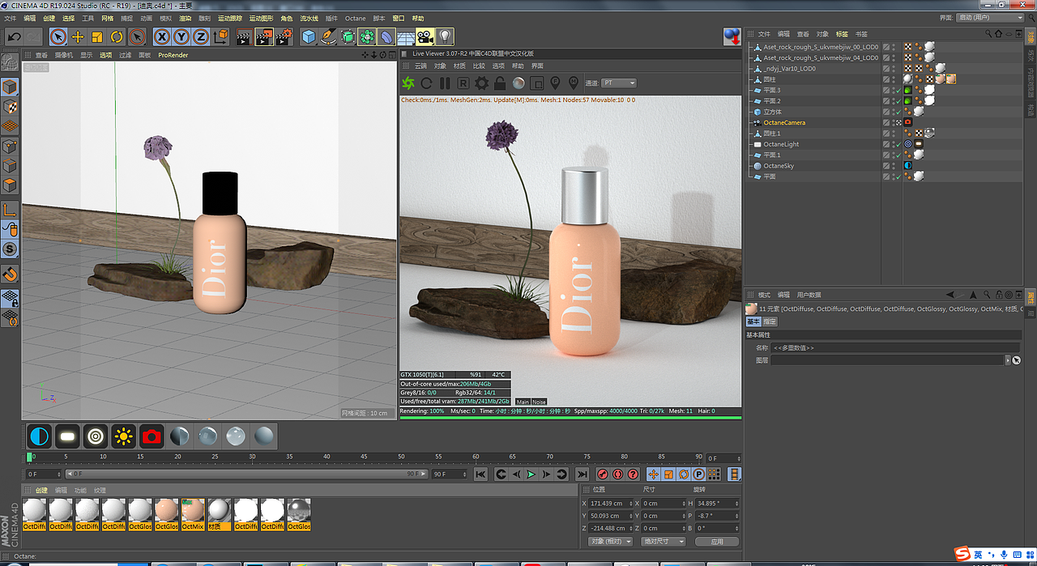
Task: Pause Live Viewer rendering
Action: 445,83
